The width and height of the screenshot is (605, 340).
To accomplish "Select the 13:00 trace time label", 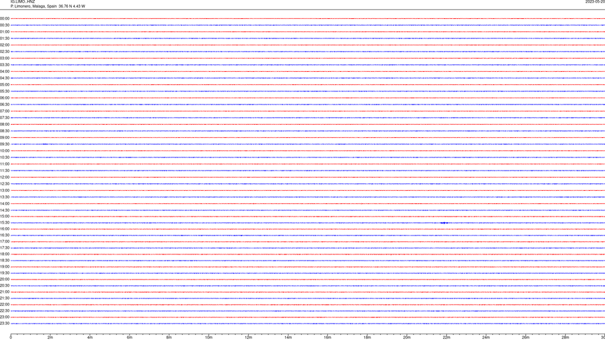I will (x=4, y=190).
